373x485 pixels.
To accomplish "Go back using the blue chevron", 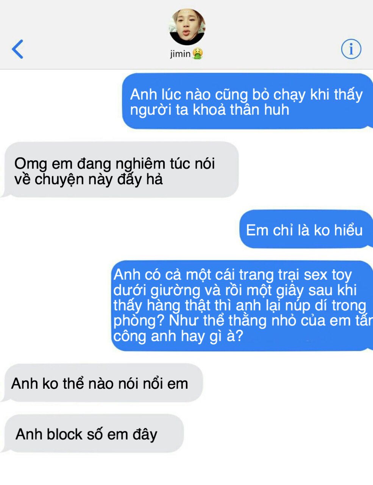I will 17,49.
